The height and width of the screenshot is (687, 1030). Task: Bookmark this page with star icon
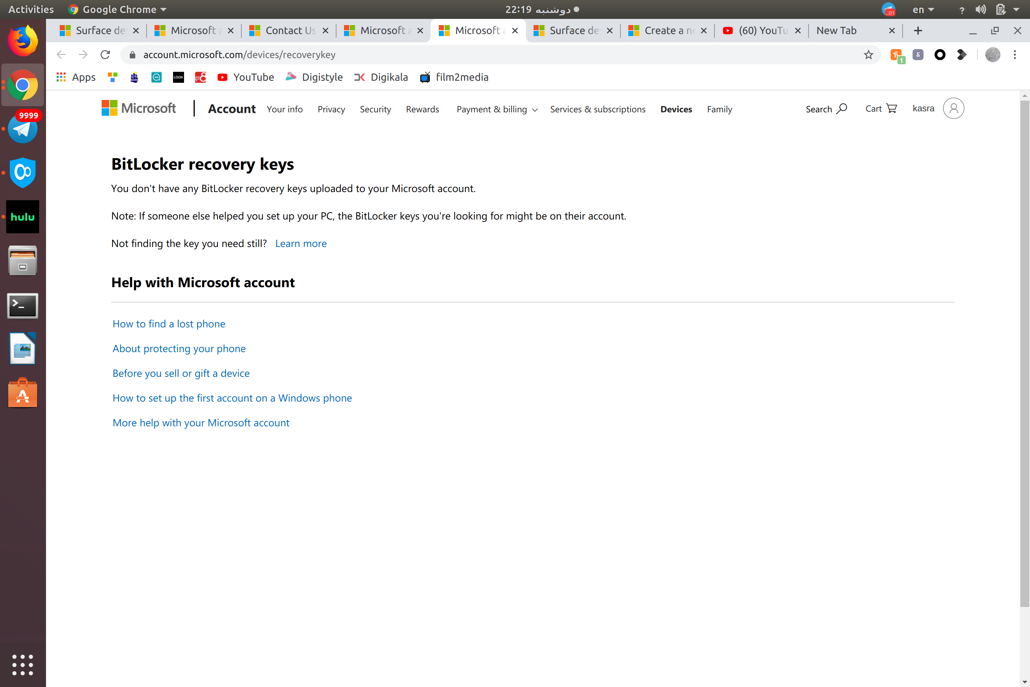pyautogui.click(x=868, y=54)
